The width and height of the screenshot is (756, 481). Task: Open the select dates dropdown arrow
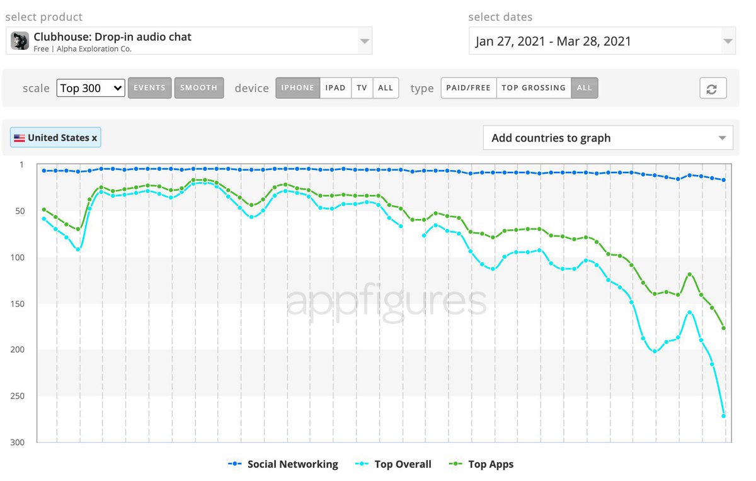[728, 42]
